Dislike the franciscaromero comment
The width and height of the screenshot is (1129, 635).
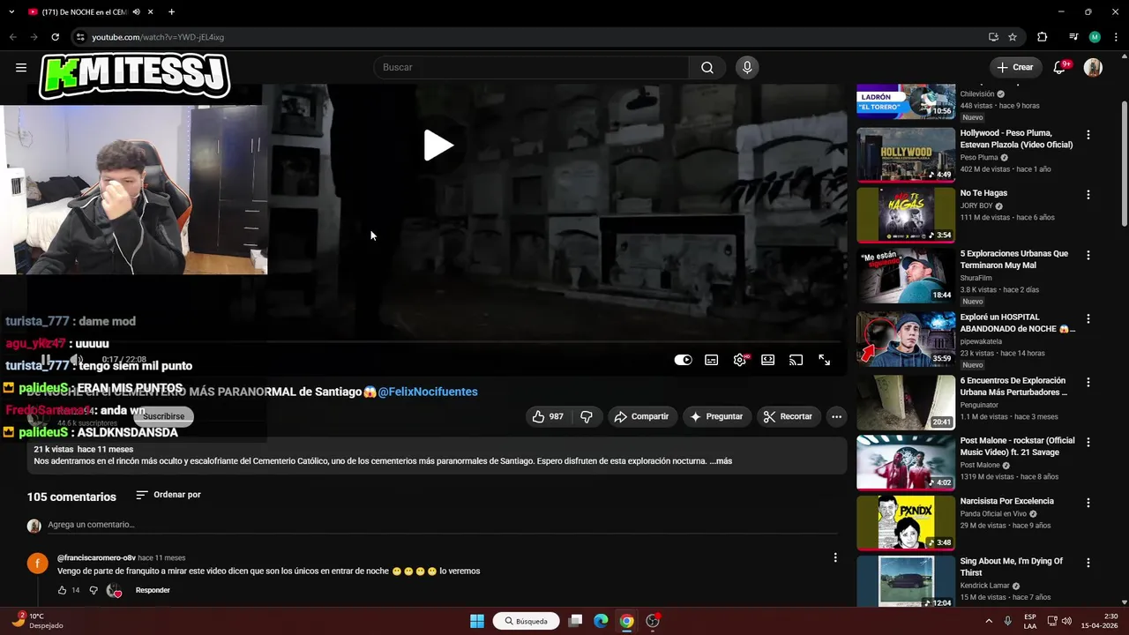(93, 590)
